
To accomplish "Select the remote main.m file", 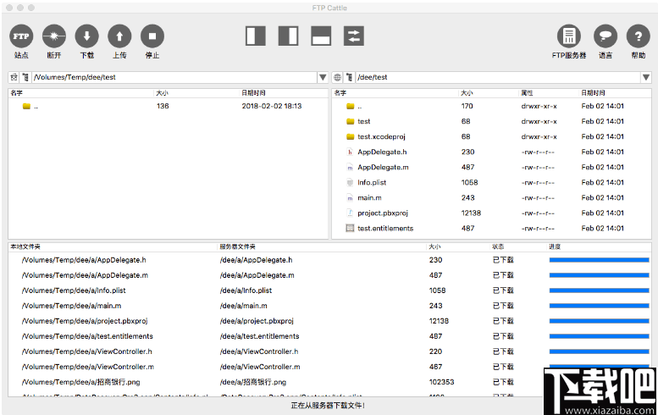I will click(491, 197).
